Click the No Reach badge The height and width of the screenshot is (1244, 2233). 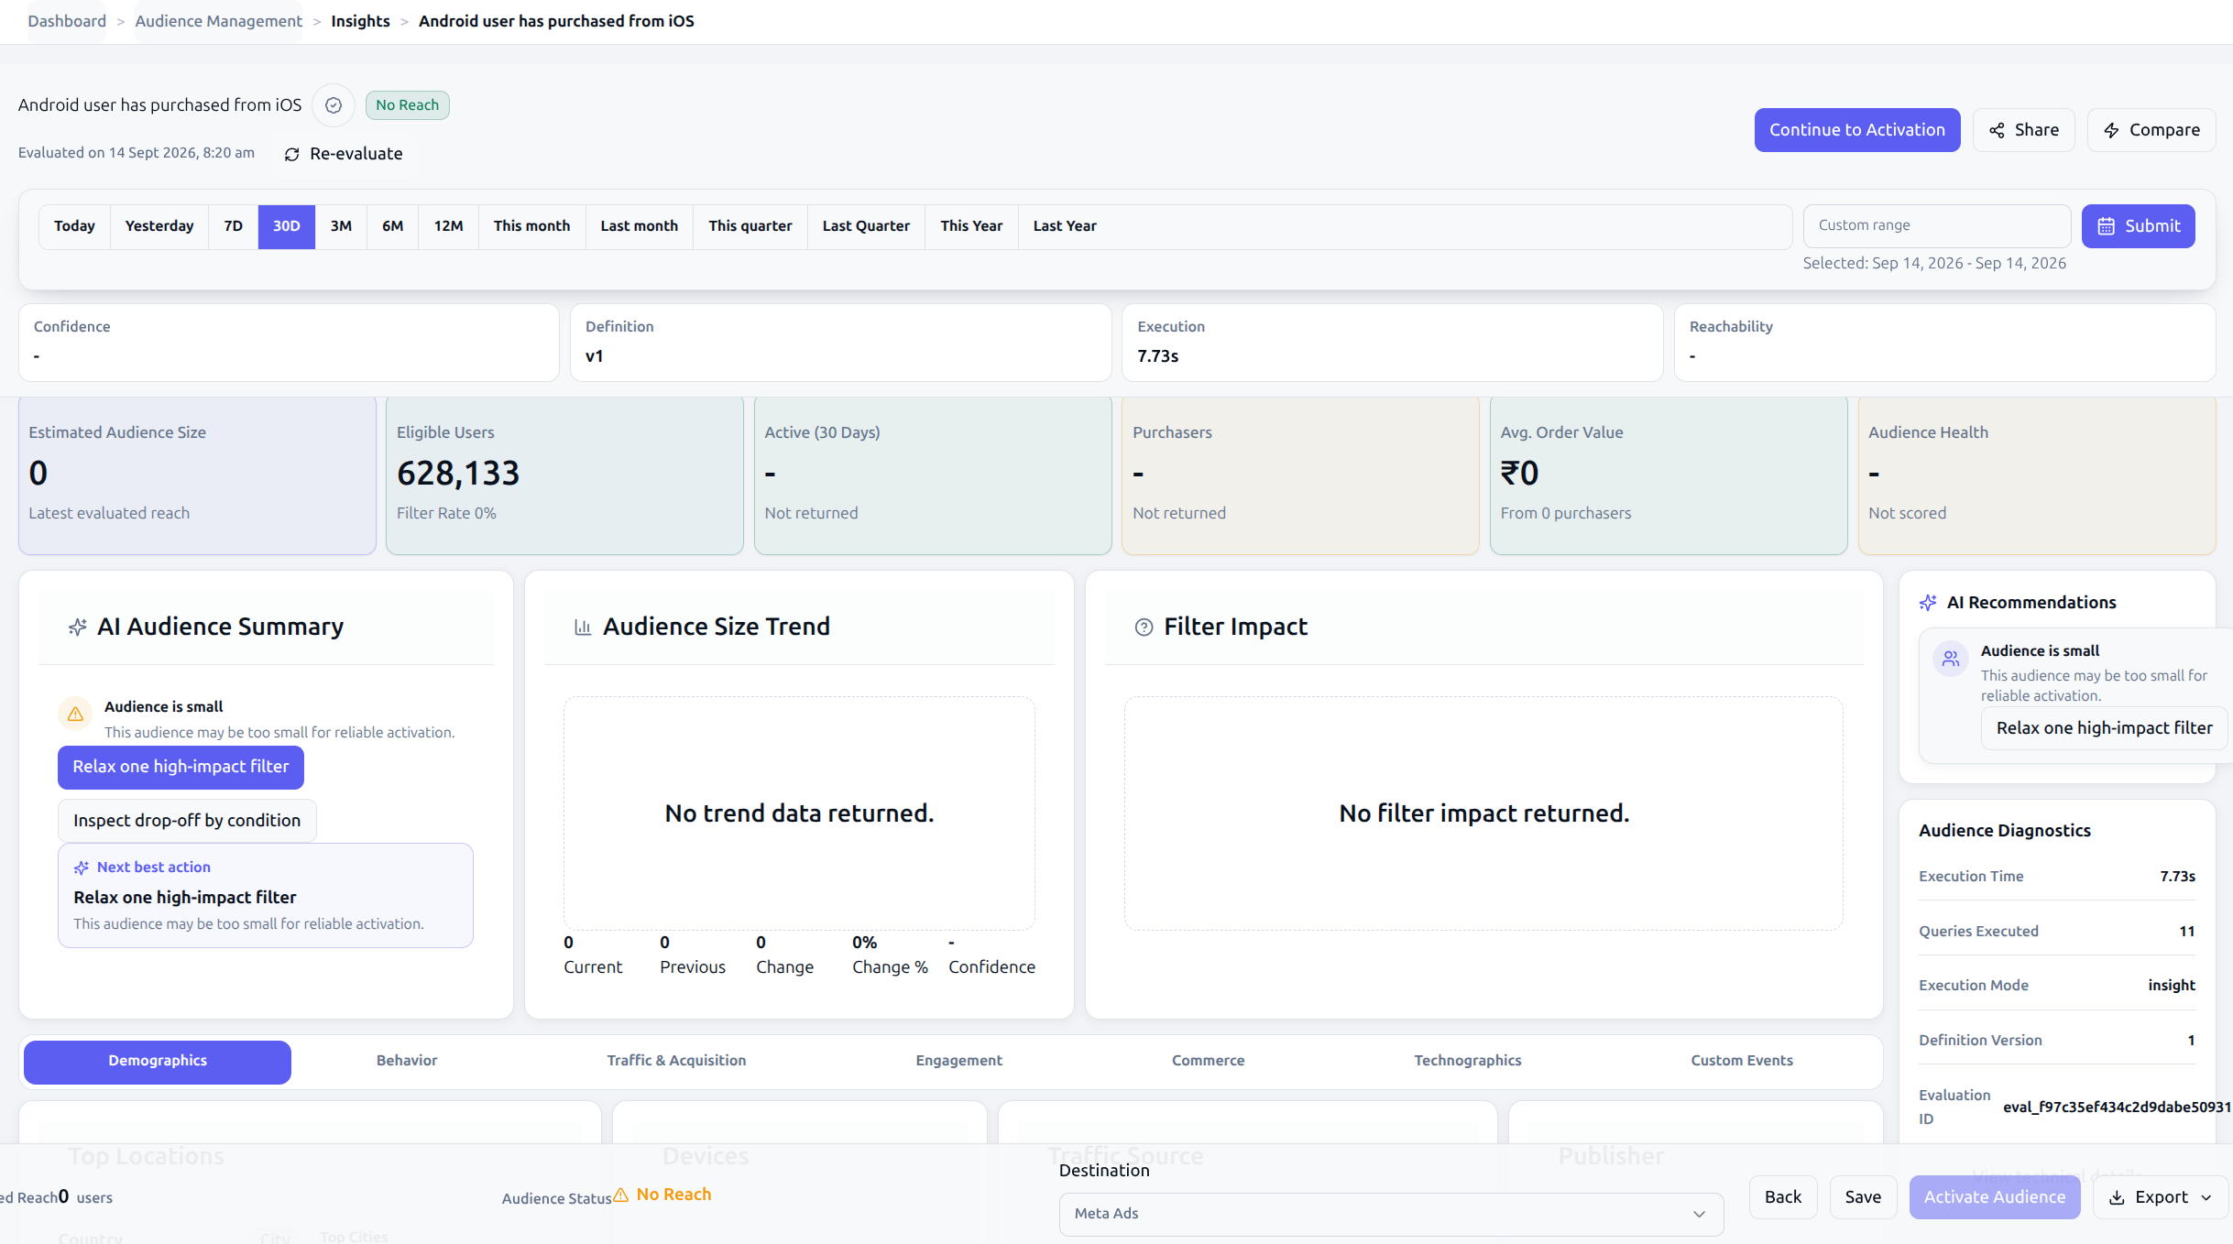pos(407,105)
